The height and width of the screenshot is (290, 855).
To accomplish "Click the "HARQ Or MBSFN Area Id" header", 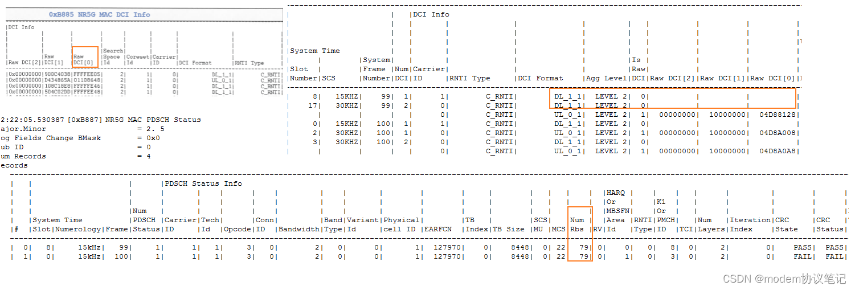I will pyautogui.click(x=618, y=211).
